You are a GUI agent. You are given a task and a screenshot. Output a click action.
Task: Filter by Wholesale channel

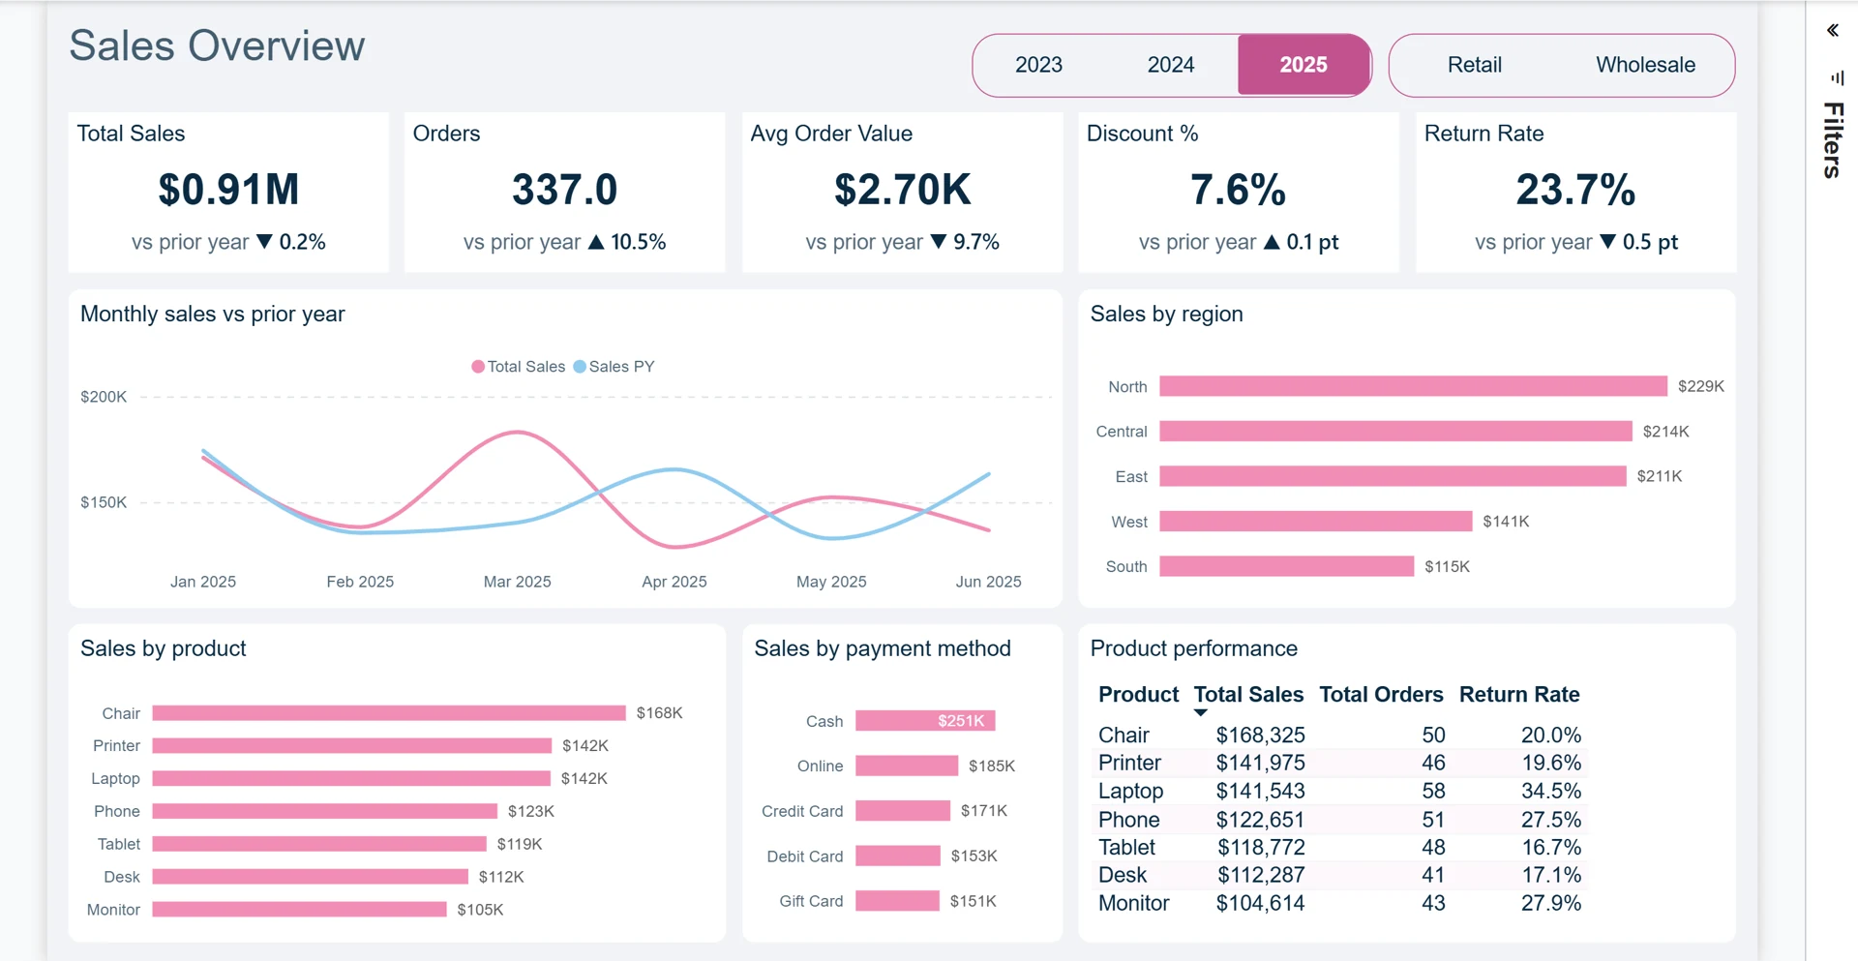(1645, 65)
